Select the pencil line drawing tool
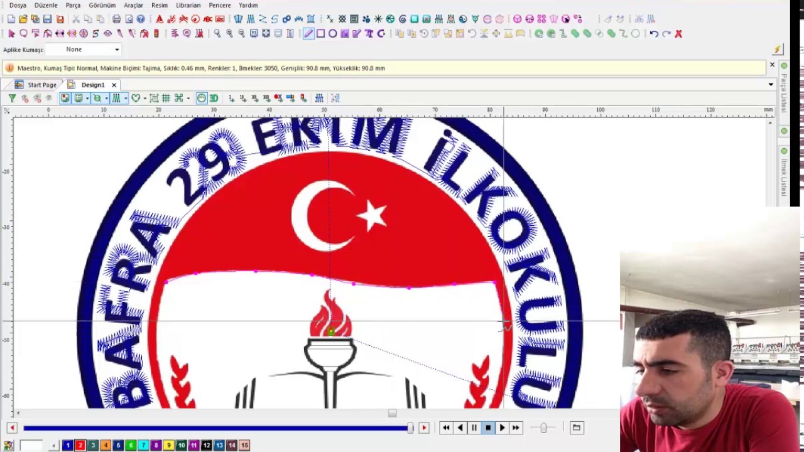 308,34
